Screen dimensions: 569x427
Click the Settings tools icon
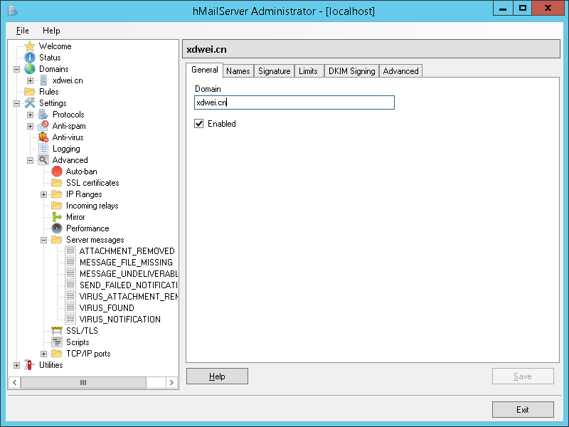pos(30,102)
